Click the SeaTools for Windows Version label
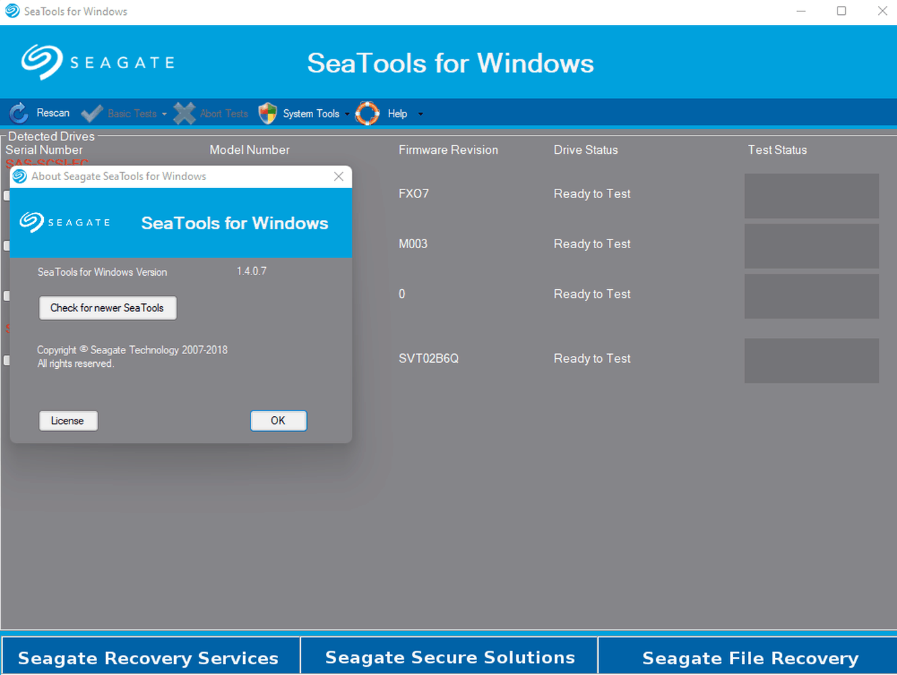This screenshot has height=675, width=897. click(x=102, y=272)
